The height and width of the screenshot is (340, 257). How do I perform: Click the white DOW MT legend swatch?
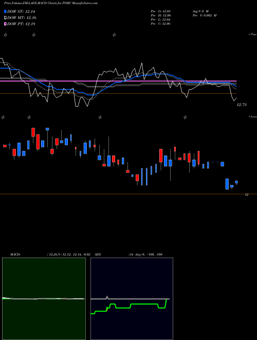pyautogui.click(x=6, y=18)
